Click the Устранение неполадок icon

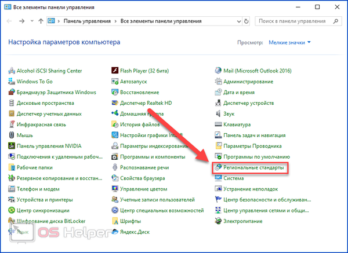click(218, 189)
